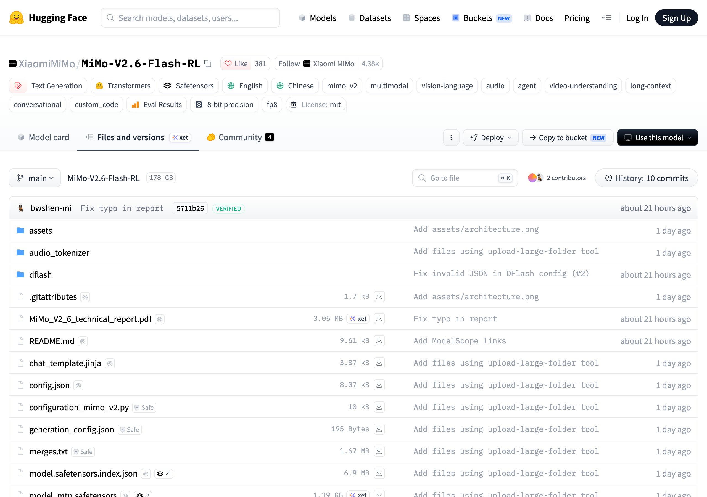This screenshot has height=497, width=707.
Task: Click scan status icon next to .gitattributes
Action: (85, 297)
